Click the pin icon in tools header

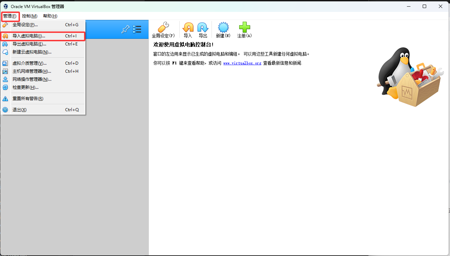(125, 29)
